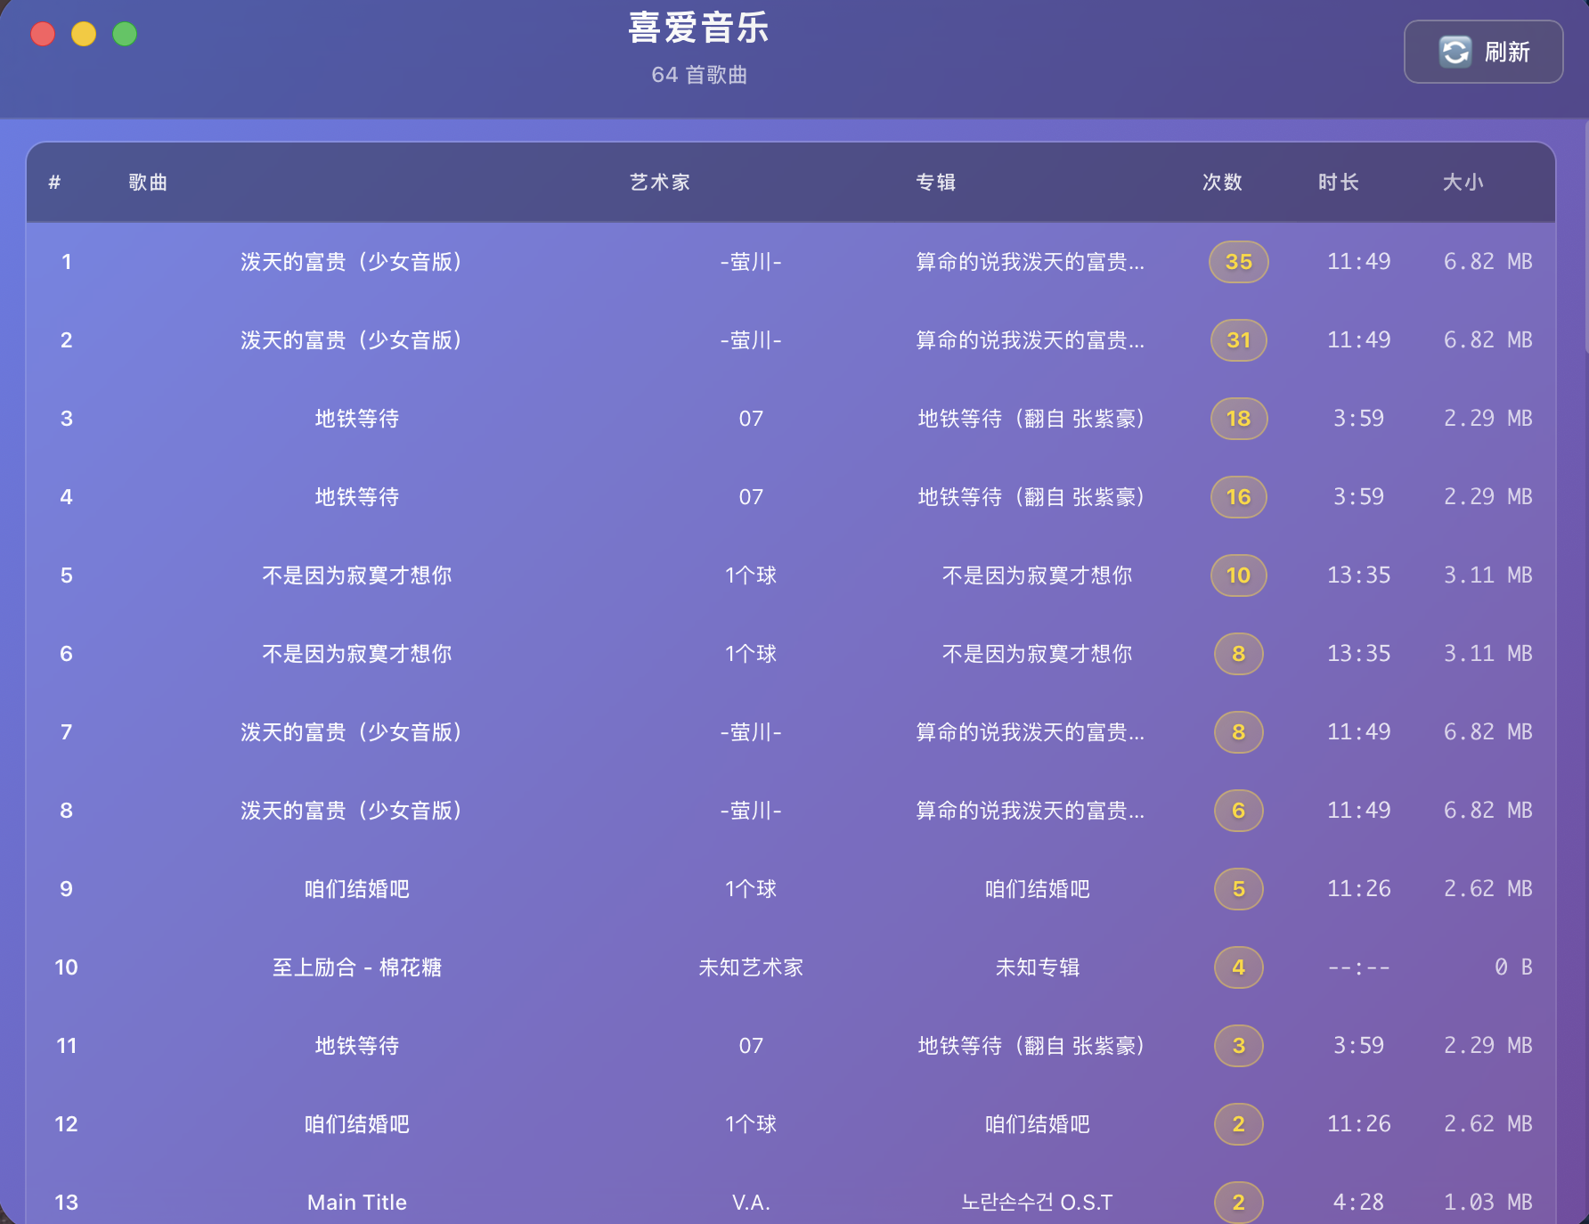Image resolution: width=1589 pixels, height=1224 pixels.
Task: Click the 刷新 button
Action: [x=1484, y=52]
